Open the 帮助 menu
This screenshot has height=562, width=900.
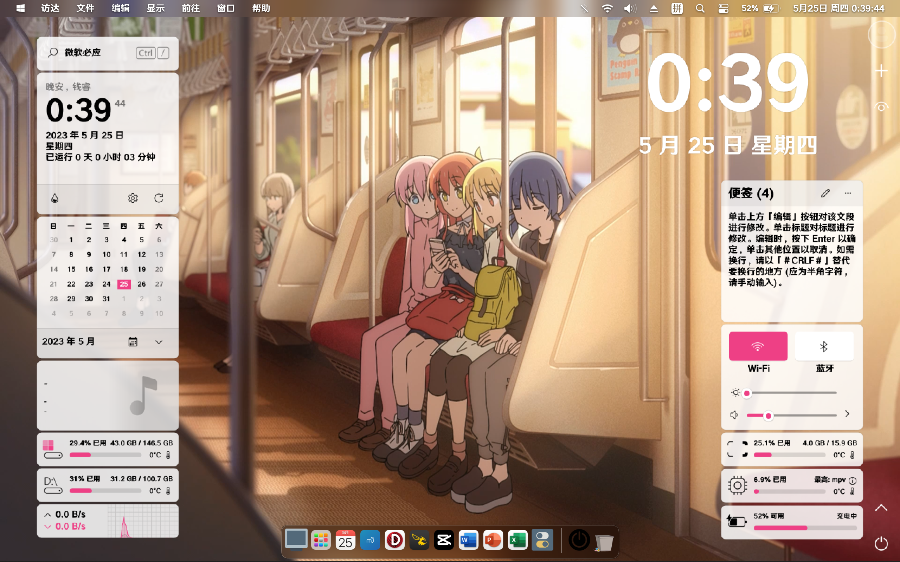(261, 8)
